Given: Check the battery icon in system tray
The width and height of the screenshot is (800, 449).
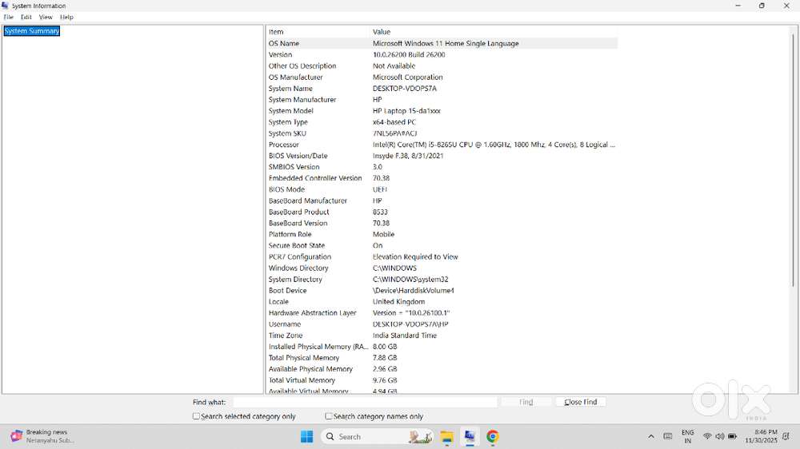Looking at the screenshot, I should click(x=732, y=437).
